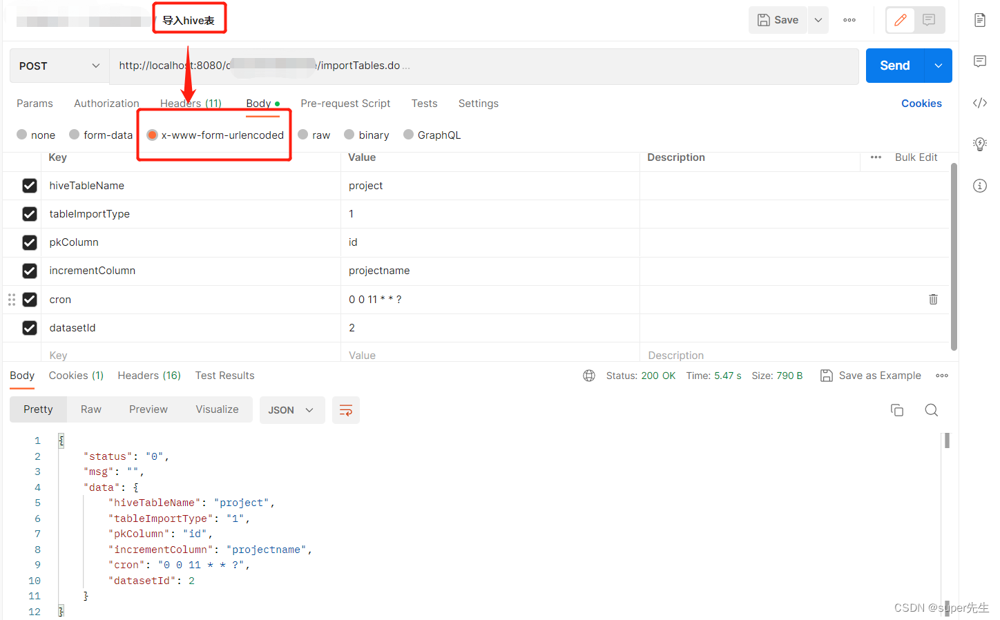This screenshot has width=1000, height=620.
Task: Expand the Save options dropdown arrow
Action: (x=818, y=20)
